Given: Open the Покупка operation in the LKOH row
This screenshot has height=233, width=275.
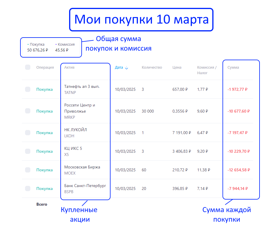Looking at the screenshot, I should [45, 133].
